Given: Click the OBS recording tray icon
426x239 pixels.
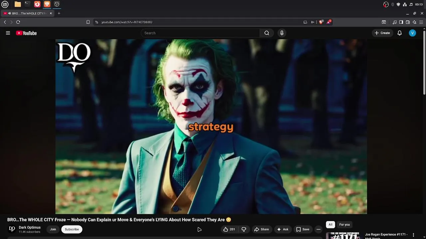Looking at the screenshot, I should [386, 4].
